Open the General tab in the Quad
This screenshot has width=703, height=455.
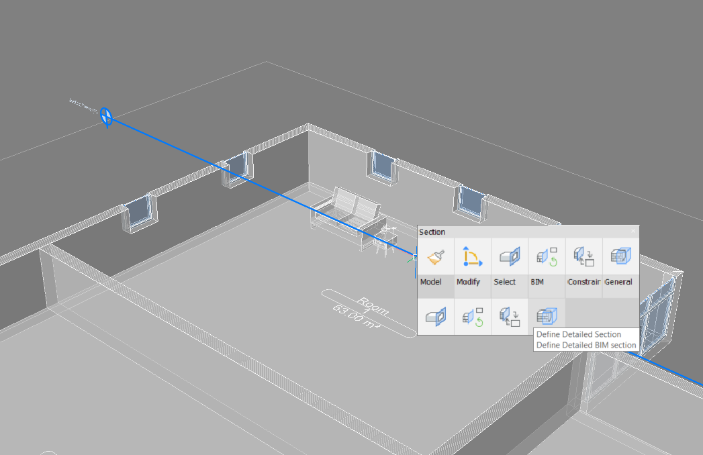(x=618, y=283)
